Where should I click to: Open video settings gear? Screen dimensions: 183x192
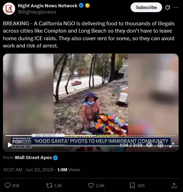pyautogui.click(x=160, y=145)
